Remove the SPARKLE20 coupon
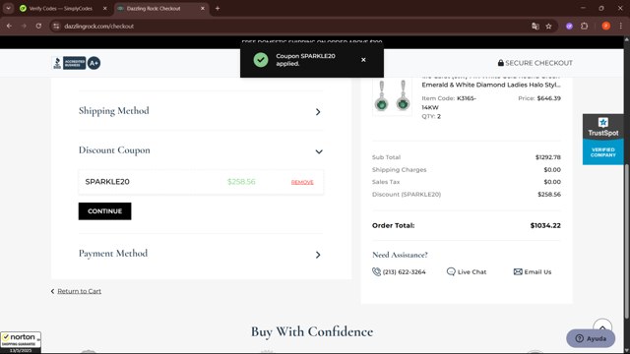The height and width of the screenshot is (354, 630). pyautogui.click(x=302, y=182)
